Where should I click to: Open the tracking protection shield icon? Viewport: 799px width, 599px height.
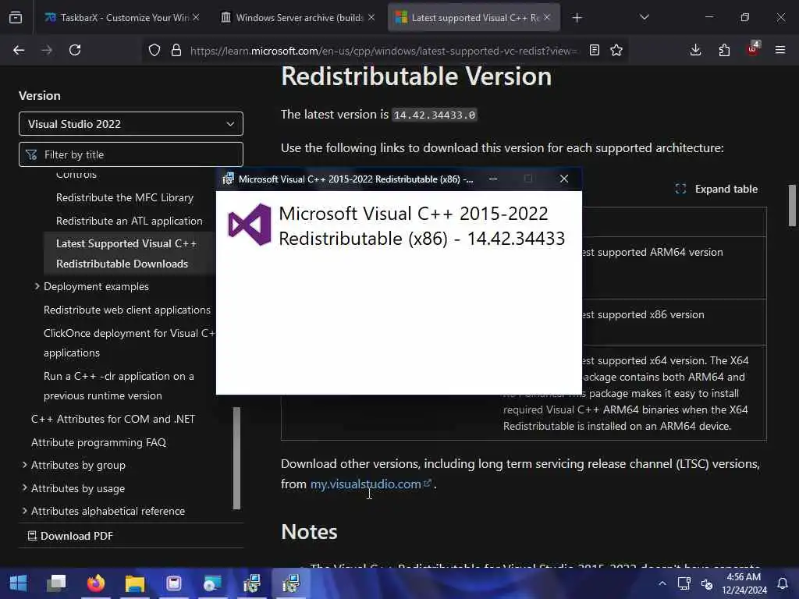point(154,50)
